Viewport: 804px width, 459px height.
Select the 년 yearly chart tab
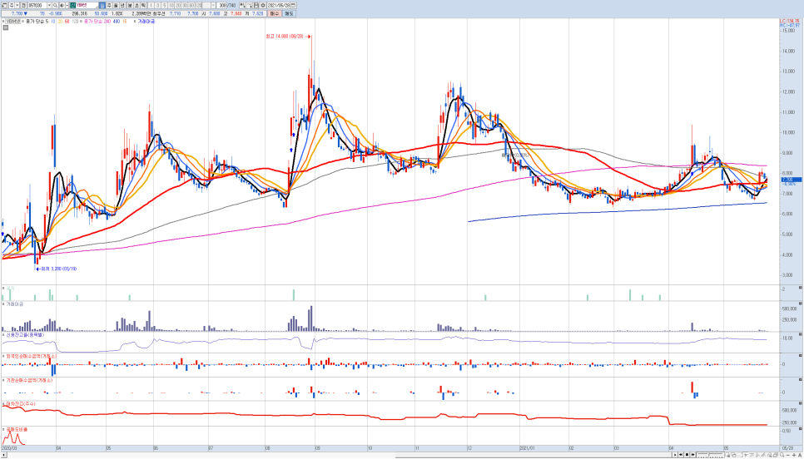coord(123,5)
